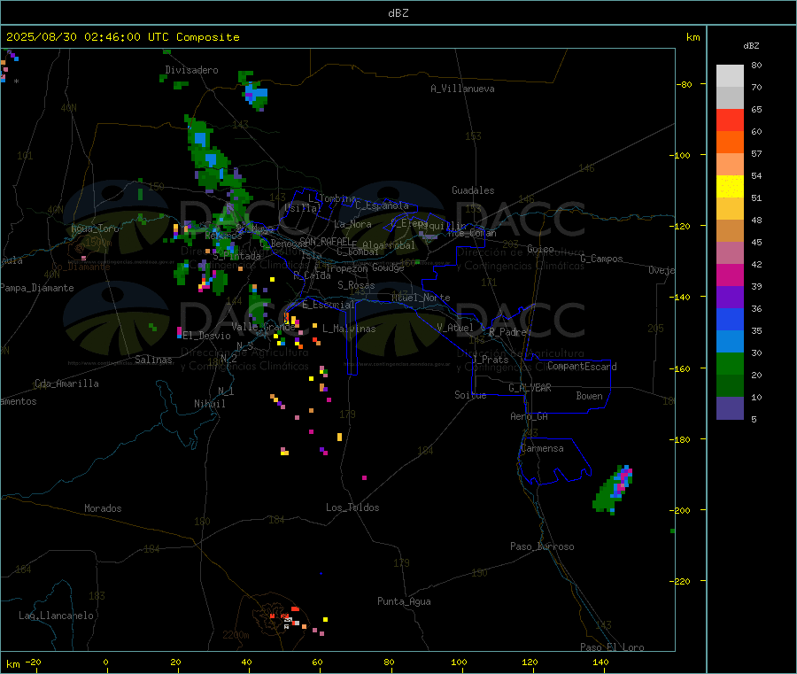Click the yellow 51-54 dBZ legend swatch

pyautogui.click(x=730, y=187)
